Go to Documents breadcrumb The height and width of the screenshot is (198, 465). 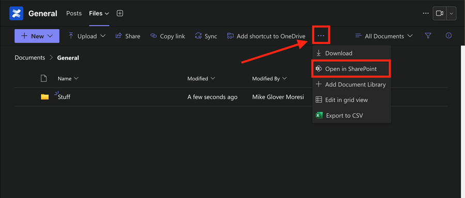click(30, 58)
